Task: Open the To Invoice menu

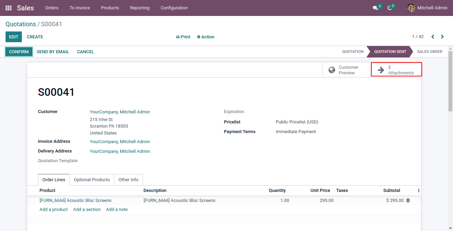Action: pos(80,8)
